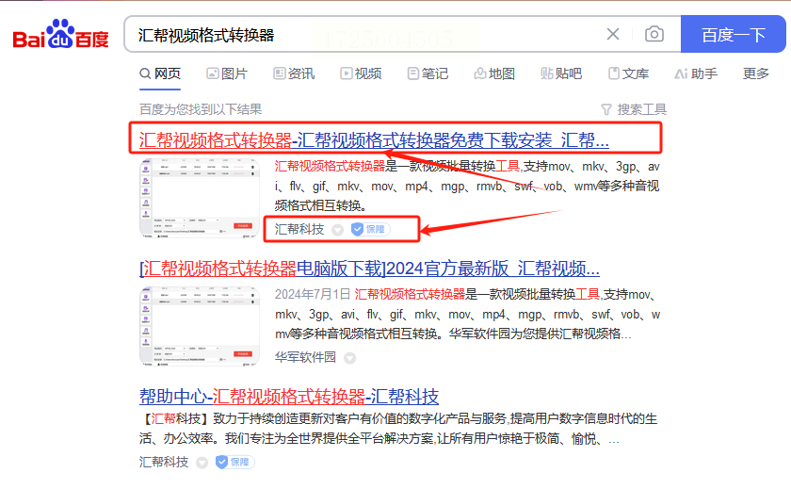The width and height of the screenshot is (791, 489).
Task: Open 汇帮视频格式转换器电脑版下载 2024 result link
Action: [x=369, y=269]
